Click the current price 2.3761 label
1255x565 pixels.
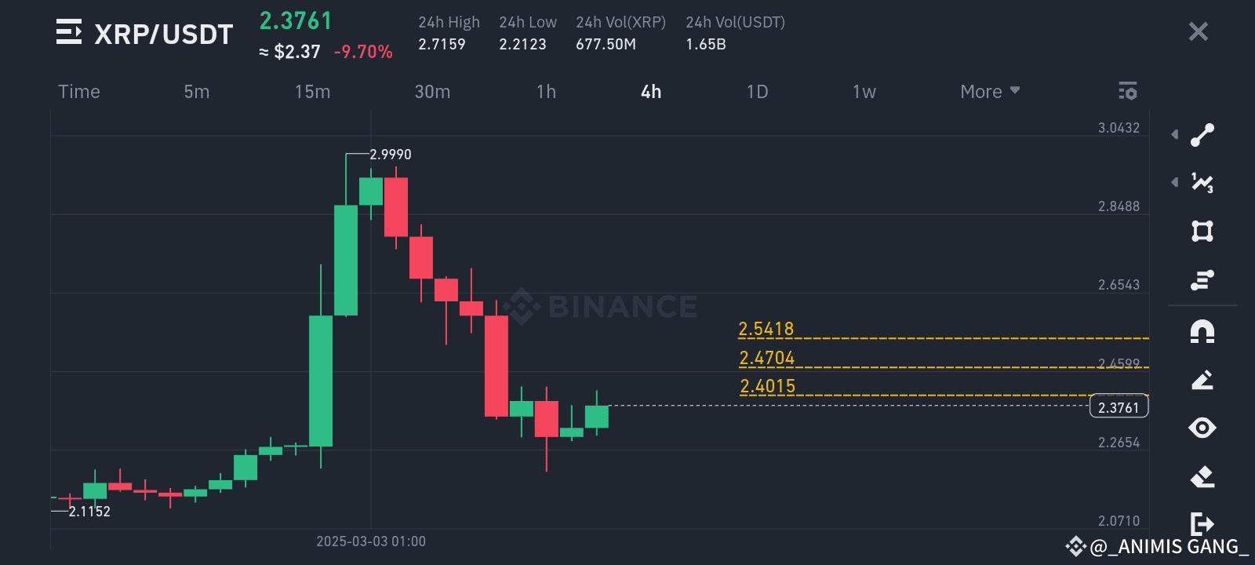click(x=1119, y=406)
